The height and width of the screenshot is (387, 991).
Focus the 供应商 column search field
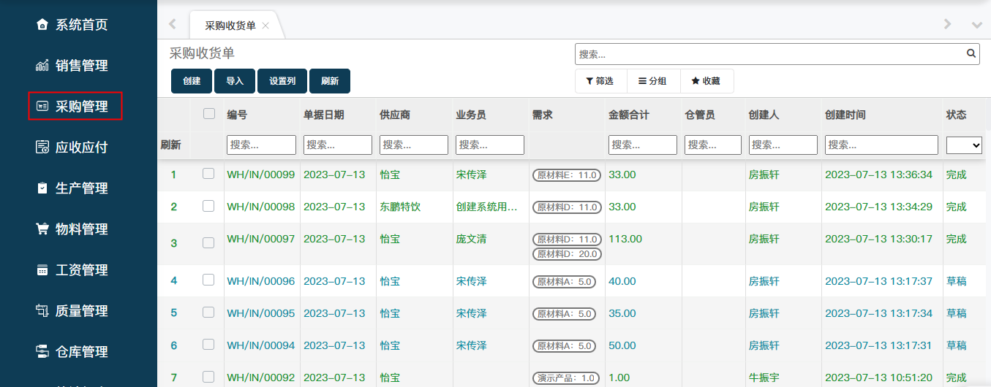pyautogui.click(x=413, y=145)
